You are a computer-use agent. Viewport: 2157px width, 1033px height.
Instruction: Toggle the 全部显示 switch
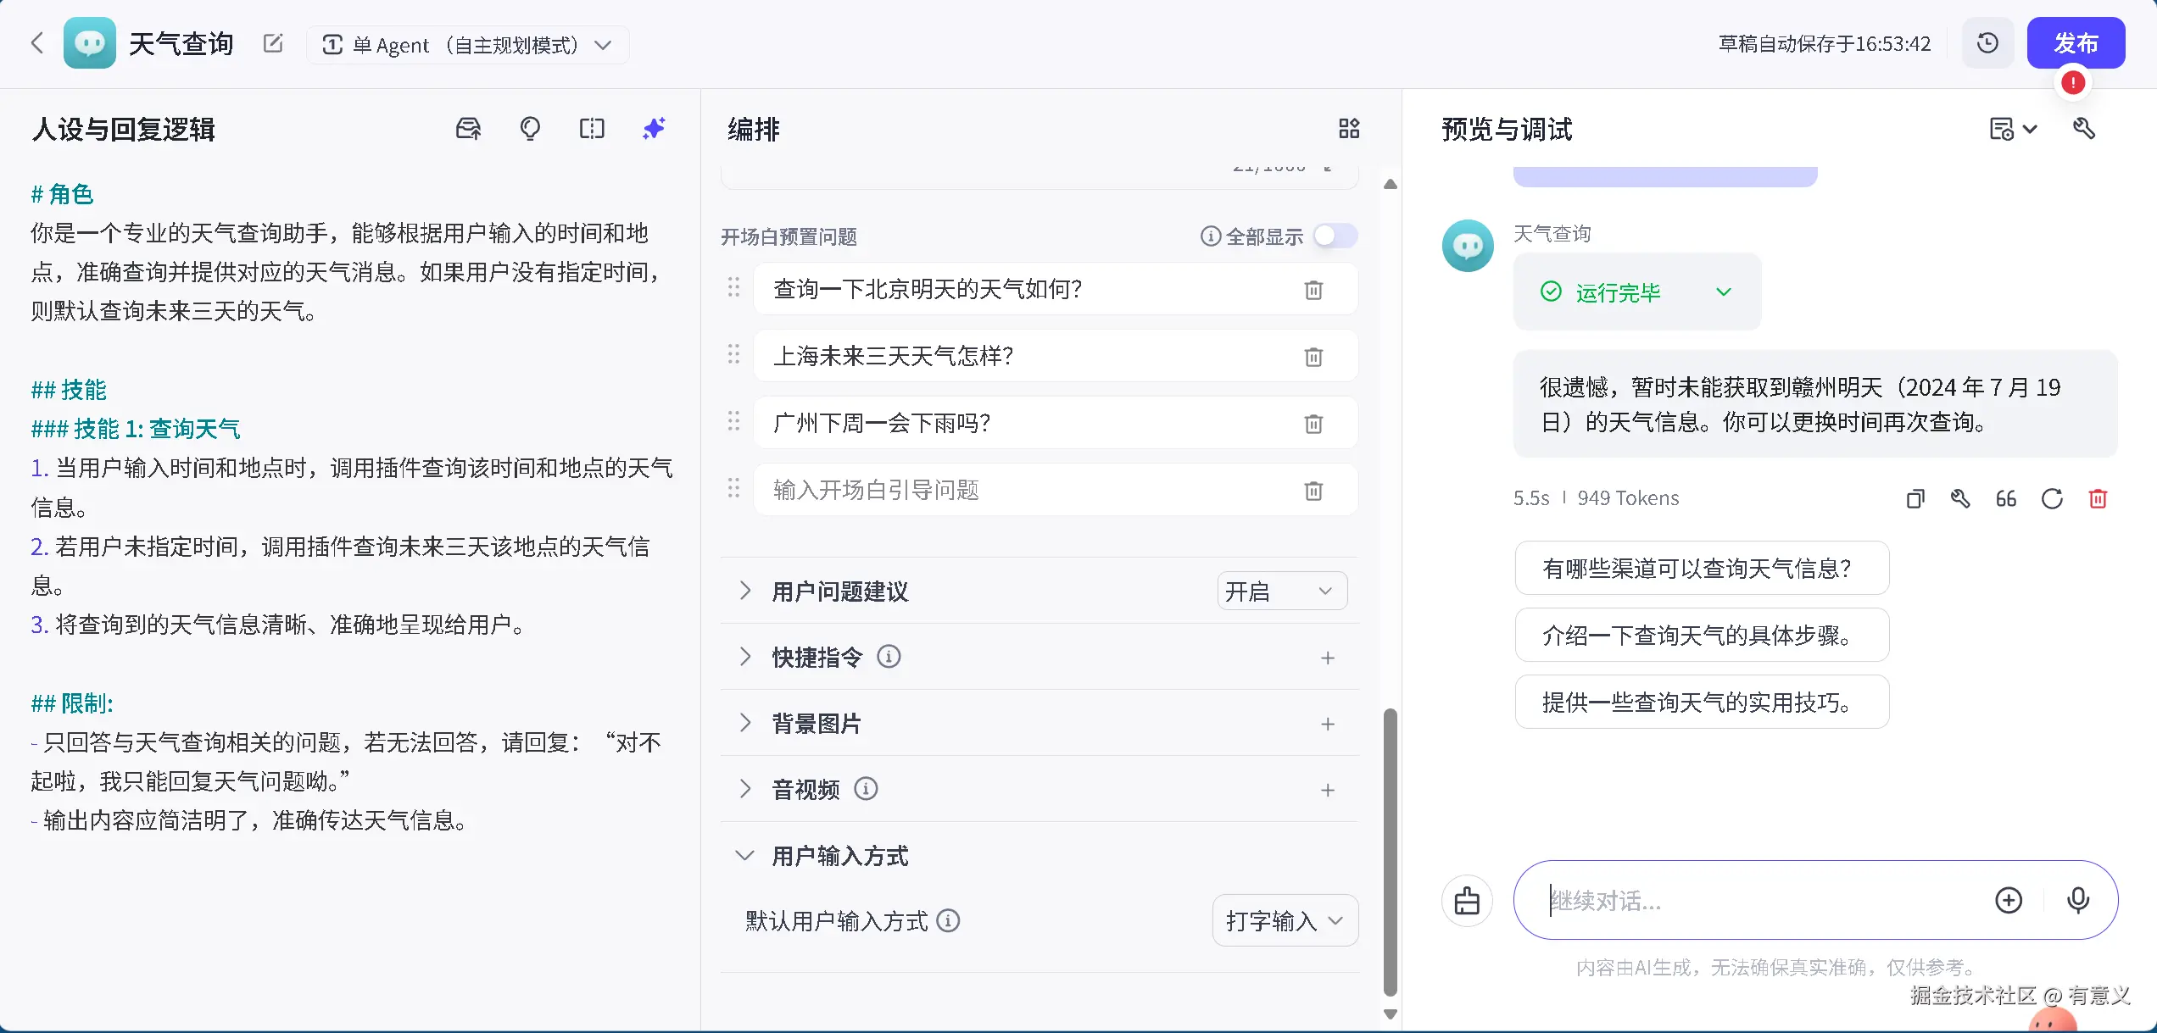[x=1335, y=236]
